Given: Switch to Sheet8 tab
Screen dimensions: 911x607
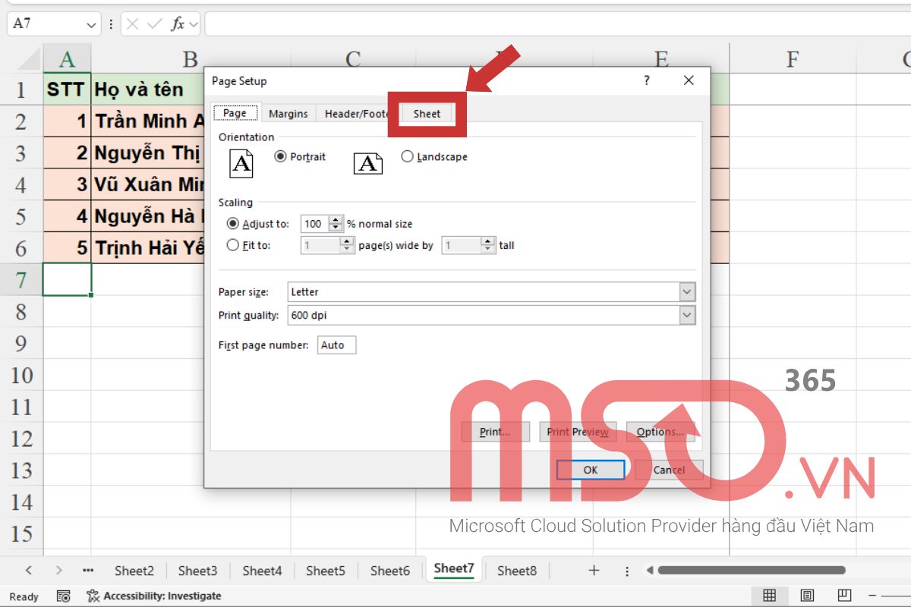Looking at the screenshot, I should (517, 571).
